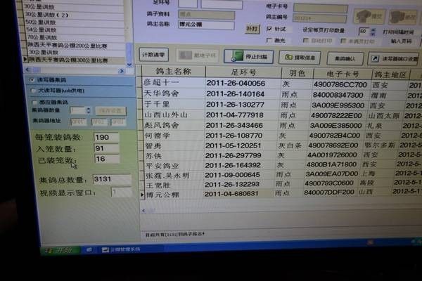The image size is (422, 281).
Task: Click the 设定每页打印数量 spinner arrows
Action: pyautogui.click(x=373, y=32)
